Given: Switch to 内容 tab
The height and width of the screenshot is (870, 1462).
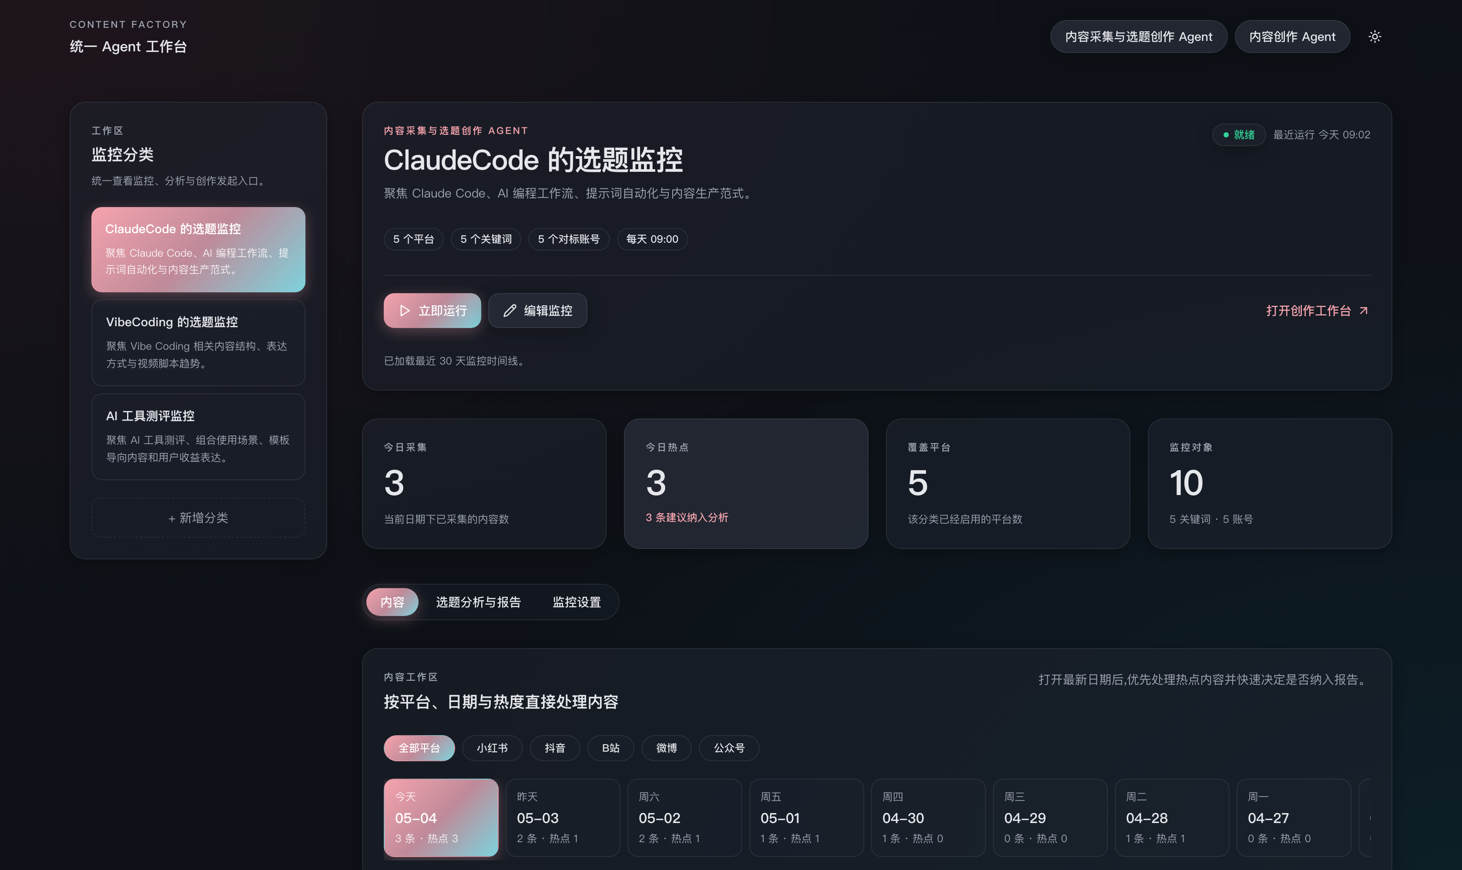Looking at the screenshot, I should pos(392,602).
